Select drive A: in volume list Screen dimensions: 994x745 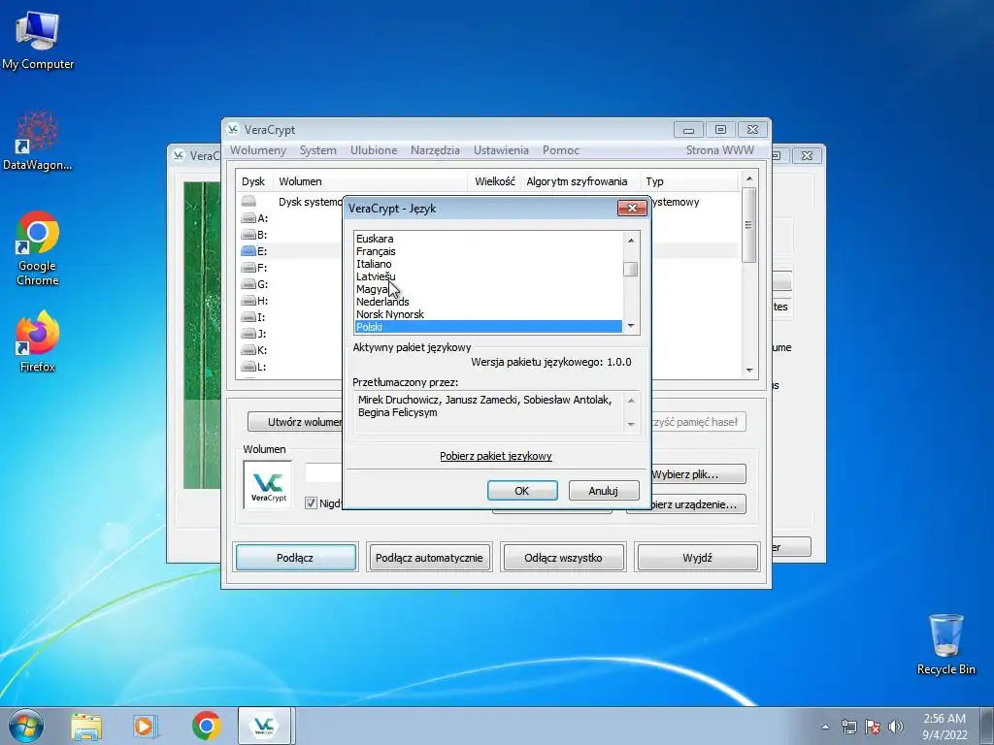[x=254, y=218]
